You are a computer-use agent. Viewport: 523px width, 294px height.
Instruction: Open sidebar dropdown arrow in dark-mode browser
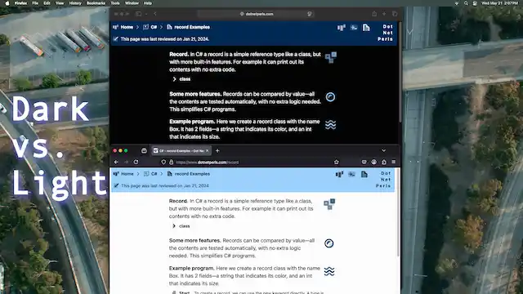146,14
